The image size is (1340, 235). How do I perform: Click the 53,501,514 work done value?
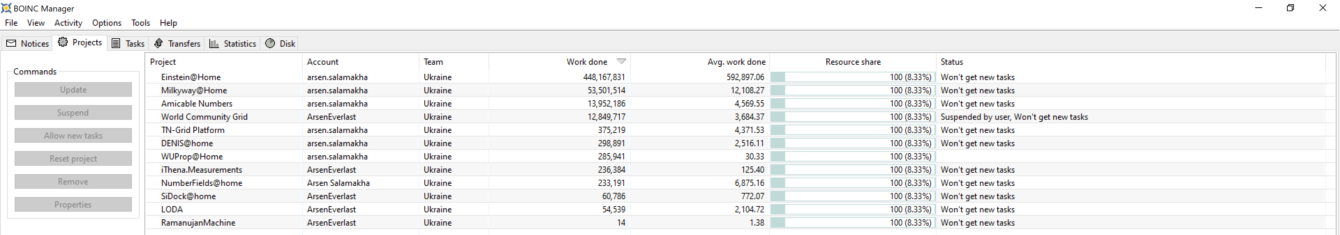606,90
